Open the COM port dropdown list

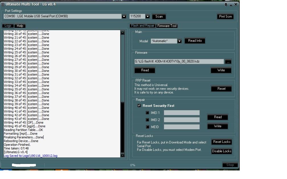[x=124, y=16]
